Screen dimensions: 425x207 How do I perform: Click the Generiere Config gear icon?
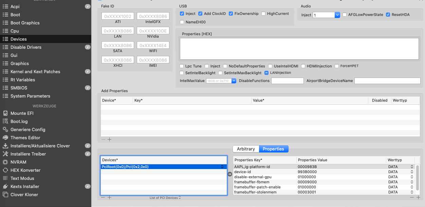click(x=5, y=129)
